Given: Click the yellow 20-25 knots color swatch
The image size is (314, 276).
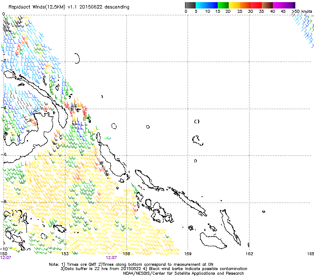Looking at the screenshot, I should click(x=234, y=5).
